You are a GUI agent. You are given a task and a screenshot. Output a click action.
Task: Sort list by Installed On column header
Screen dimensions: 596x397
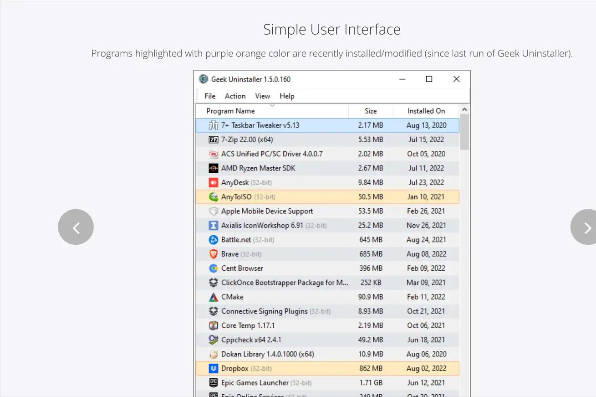click(426, 111)
